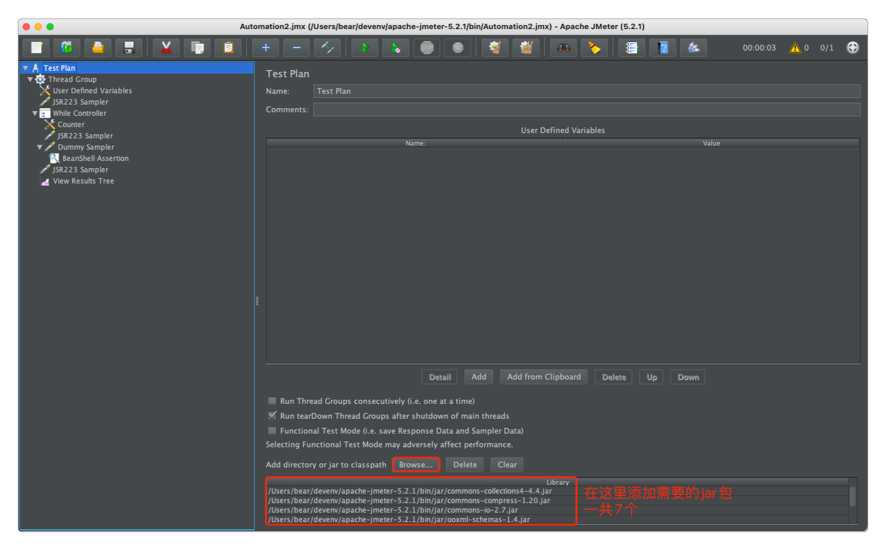Open the Function Helper dialog icon

(632, 48)
